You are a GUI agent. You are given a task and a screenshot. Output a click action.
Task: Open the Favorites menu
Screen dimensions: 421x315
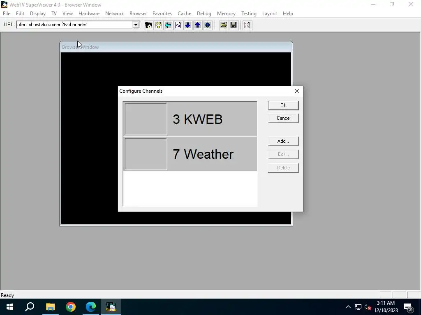[x=162, y=14]
